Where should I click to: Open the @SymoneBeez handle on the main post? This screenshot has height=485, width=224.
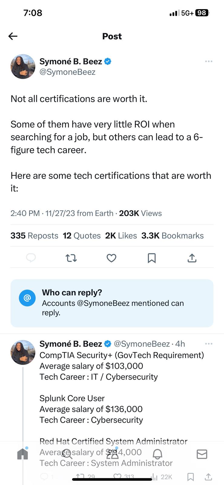68,72
